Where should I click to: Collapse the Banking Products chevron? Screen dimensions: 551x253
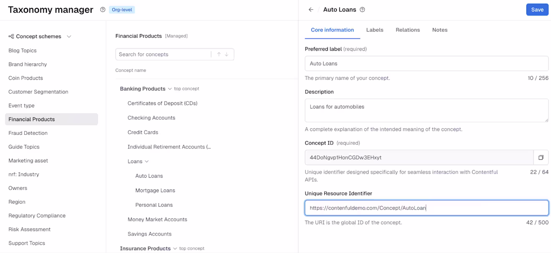pos(169,89)
